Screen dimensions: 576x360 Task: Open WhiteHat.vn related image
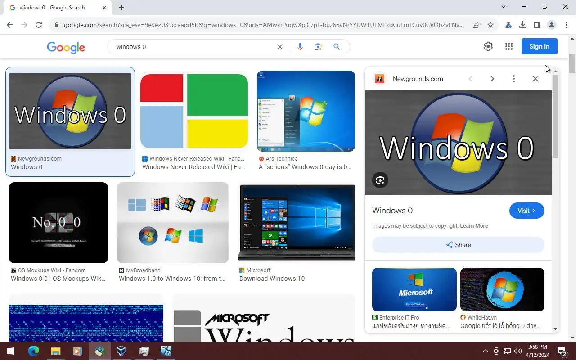coord(502,289)
